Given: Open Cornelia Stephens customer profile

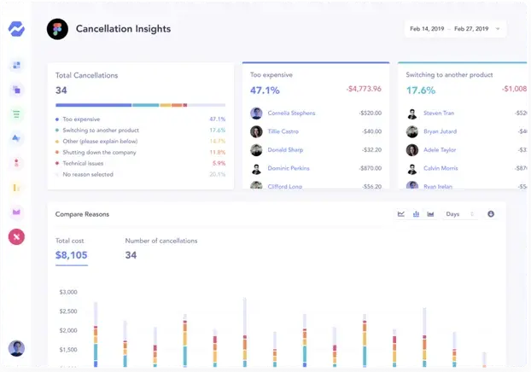Looking at the screenshot, I should point(291,113).
